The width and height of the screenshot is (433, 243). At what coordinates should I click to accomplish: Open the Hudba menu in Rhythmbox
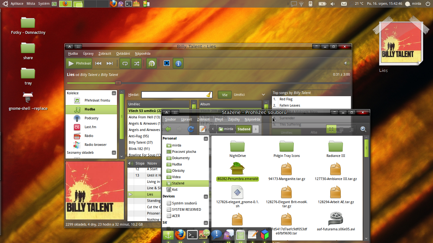click(73, 53)
